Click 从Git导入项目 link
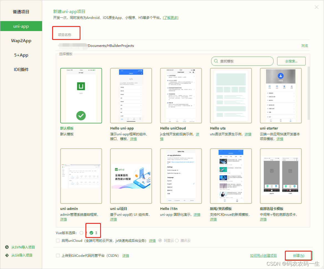The height and width of the screenshot is (269, 324). click(22, 255)
